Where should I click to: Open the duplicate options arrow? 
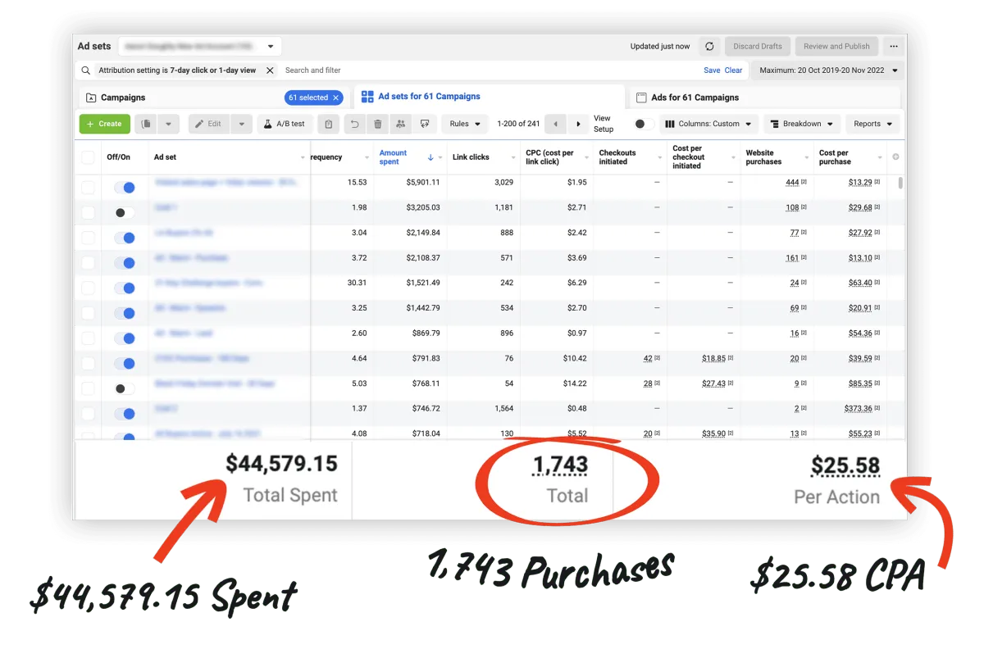pyautogui.click(x=168, y=124)
